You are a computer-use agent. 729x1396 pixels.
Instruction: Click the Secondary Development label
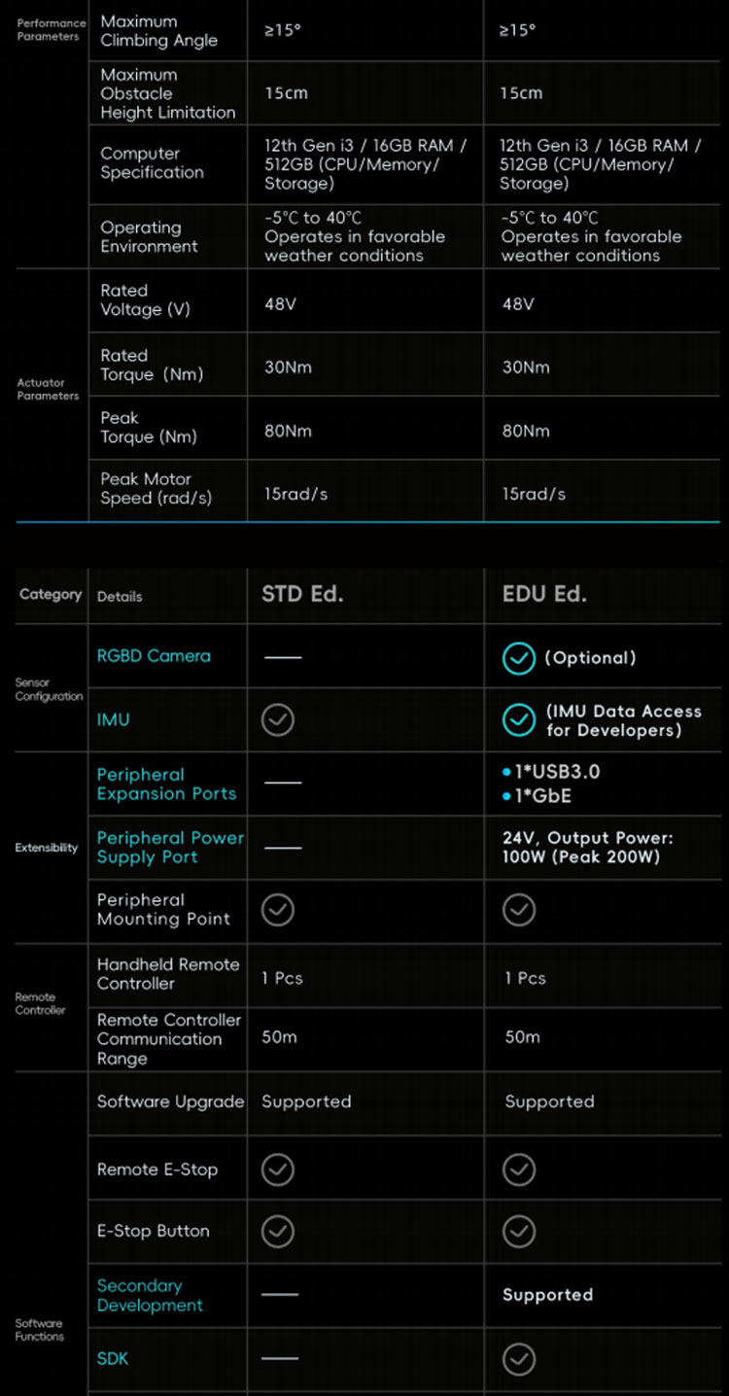point(150,1295)
